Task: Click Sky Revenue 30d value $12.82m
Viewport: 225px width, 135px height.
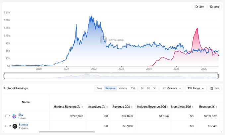Action: [127, 116]
